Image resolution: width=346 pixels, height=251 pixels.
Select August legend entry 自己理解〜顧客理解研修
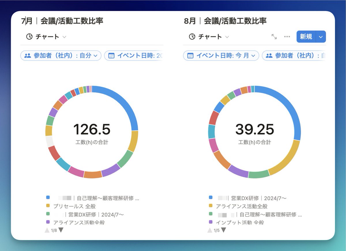click(259, 214)
